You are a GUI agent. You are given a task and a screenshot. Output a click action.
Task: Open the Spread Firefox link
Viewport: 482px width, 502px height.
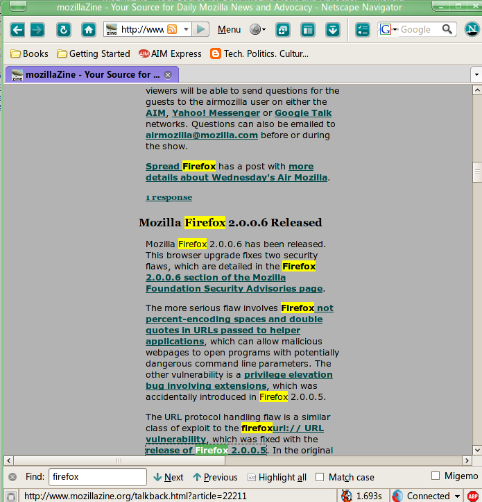(181, 167)
